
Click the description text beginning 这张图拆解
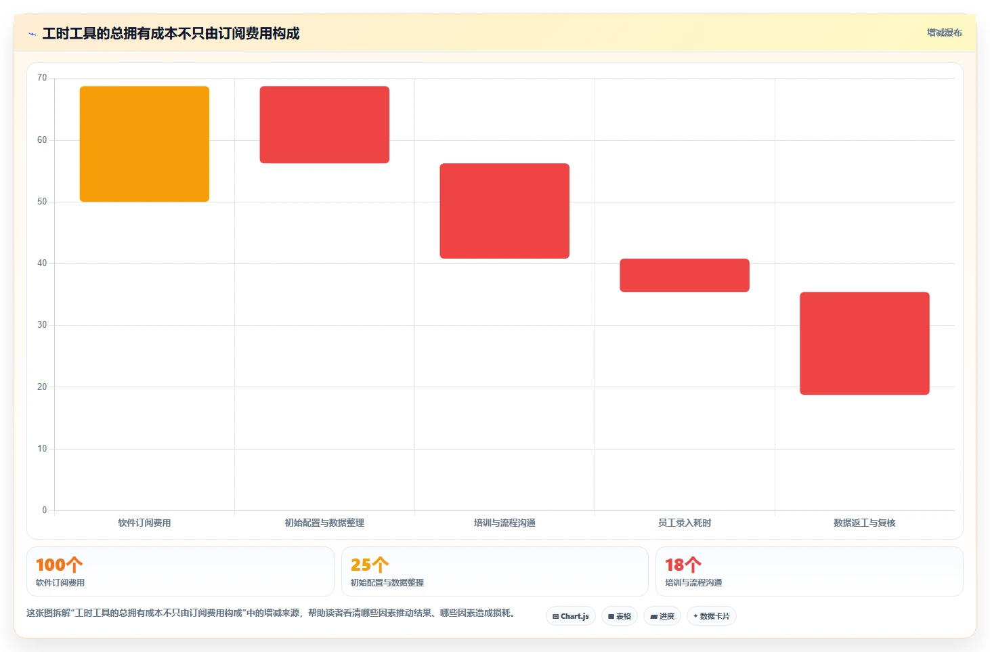point(272,613)
